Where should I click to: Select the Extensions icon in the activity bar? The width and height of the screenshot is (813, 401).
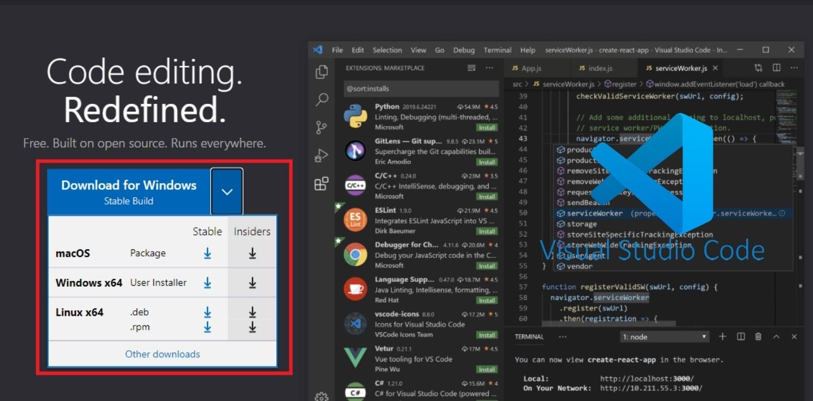[x=321, y=184]
